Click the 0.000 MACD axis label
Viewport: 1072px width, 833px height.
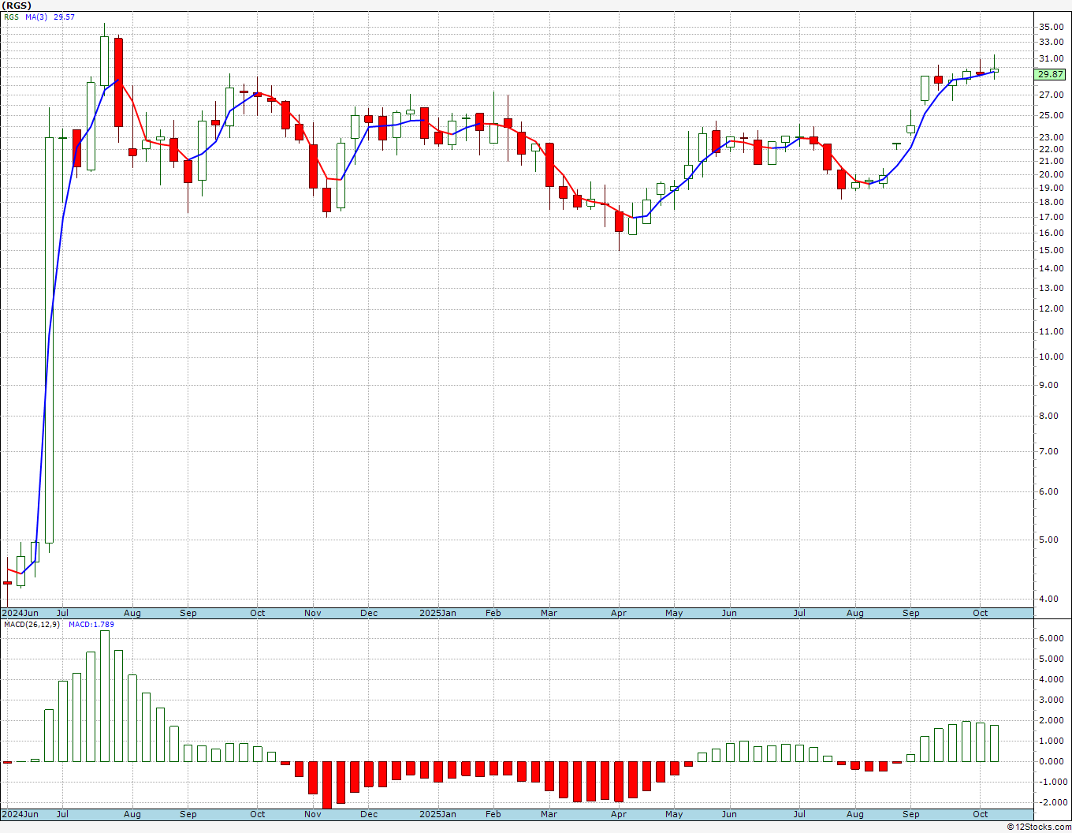tap(1052, 761)
